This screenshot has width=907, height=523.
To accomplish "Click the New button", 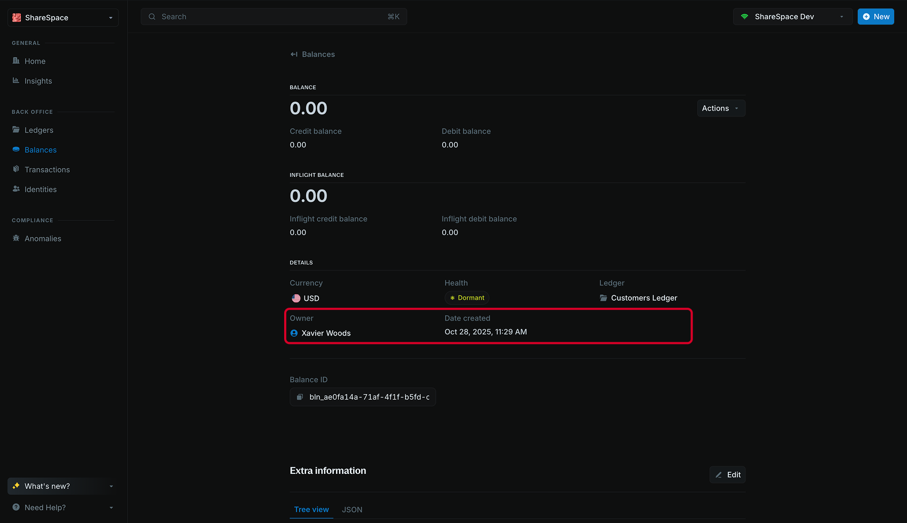I will pos(875,17).
